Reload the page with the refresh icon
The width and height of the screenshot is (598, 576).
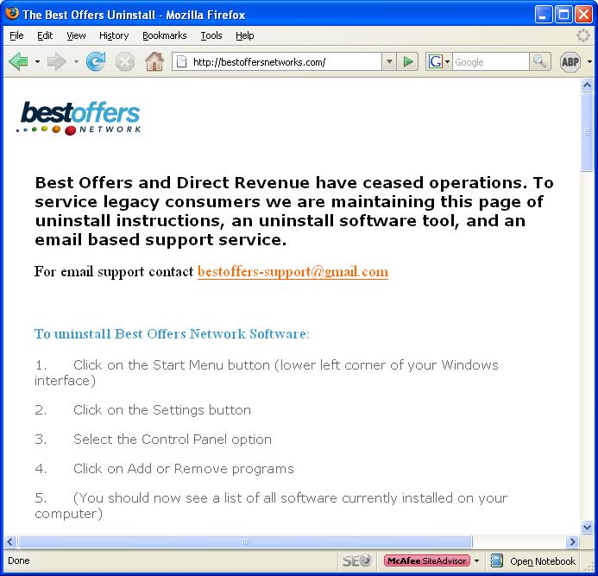(95, 61)
